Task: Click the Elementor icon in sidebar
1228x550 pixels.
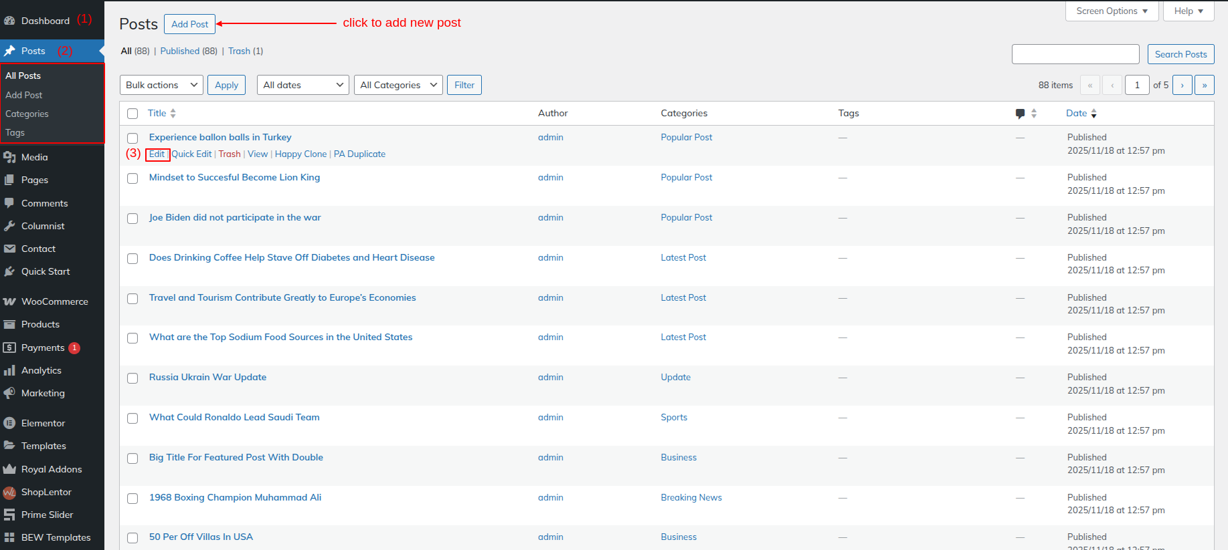Action: pyautogui.click(x=9, y=423)
